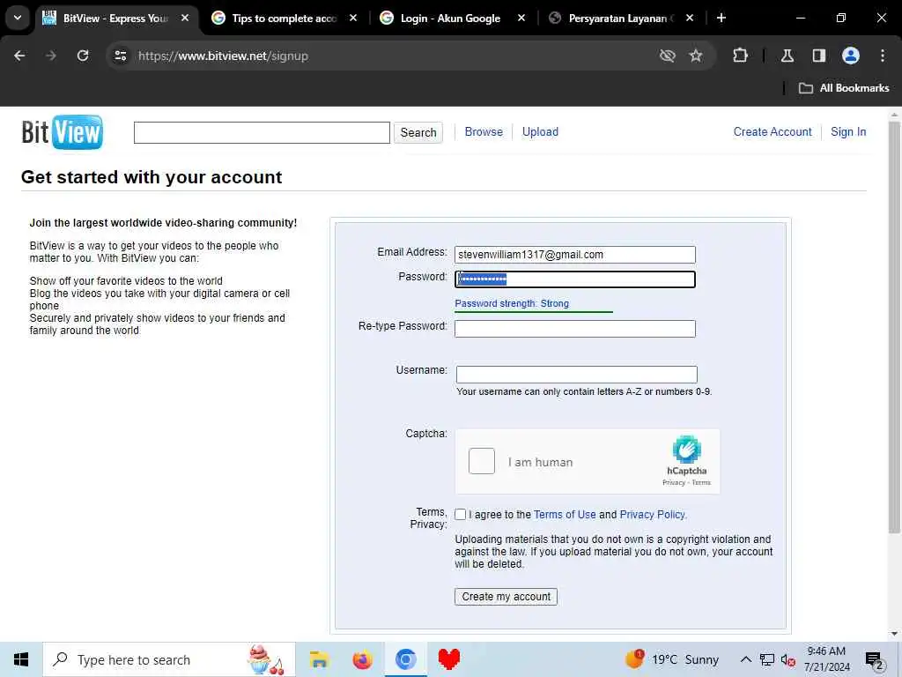Open the Upload link
902x677 pixels.
[540, 132]
